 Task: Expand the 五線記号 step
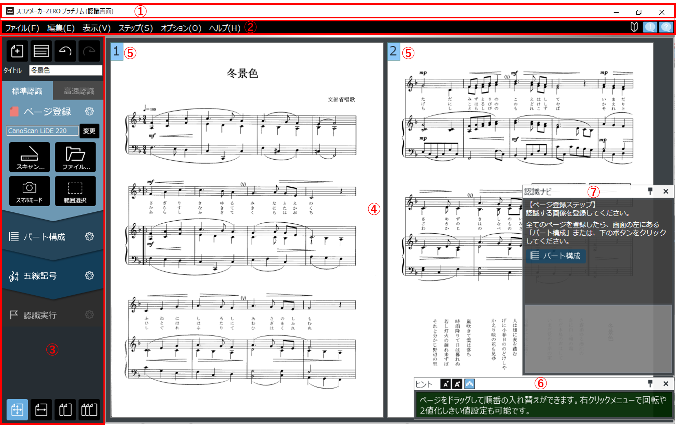point(40,276)
